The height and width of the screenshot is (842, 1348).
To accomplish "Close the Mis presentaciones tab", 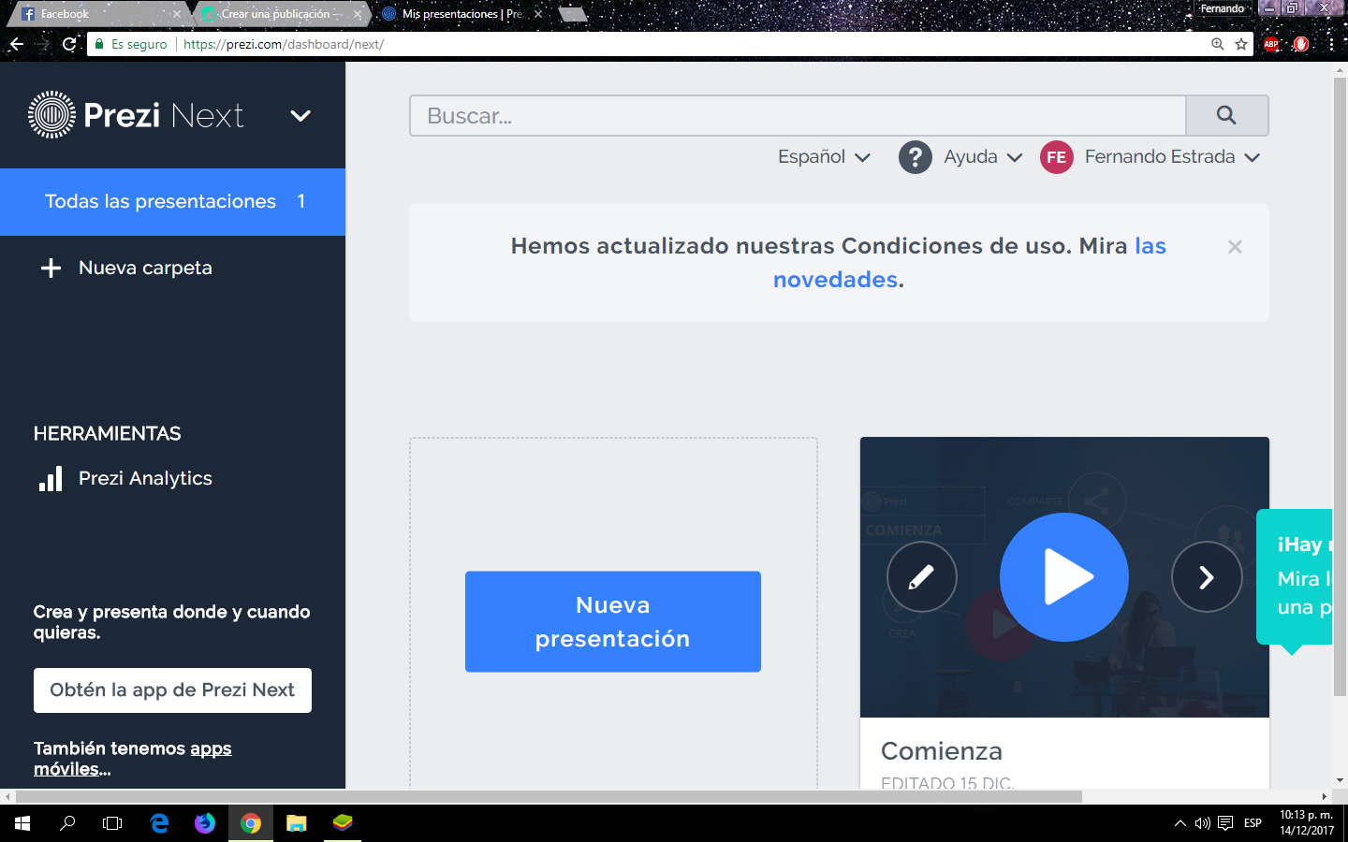I will tap(538, 14).
